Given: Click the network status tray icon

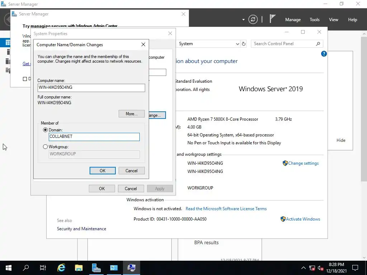Looking at the screenshot, I should pyautogui.click(x=312, y=268).
